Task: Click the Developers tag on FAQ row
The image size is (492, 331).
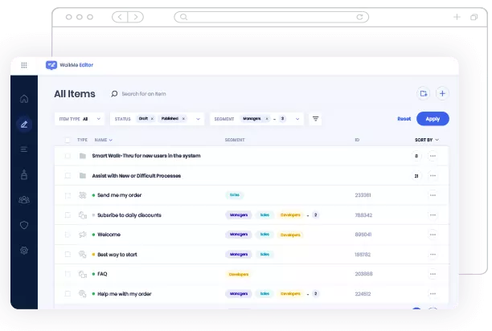Action: click(x=239, y=274)
